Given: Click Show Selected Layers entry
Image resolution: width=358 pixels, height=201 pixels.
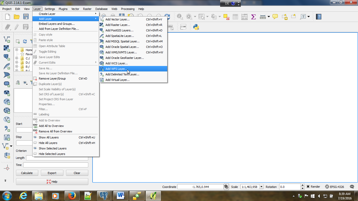Looking at the screenshot, I should [52, 148].
